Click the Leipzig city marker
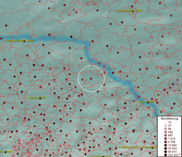This screenshot has height=157, width=182. point(40,98)
